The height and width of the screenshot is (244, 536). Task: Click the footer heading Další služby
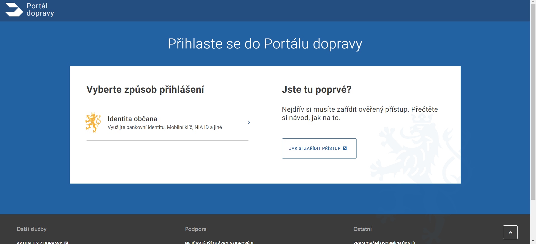32,229
